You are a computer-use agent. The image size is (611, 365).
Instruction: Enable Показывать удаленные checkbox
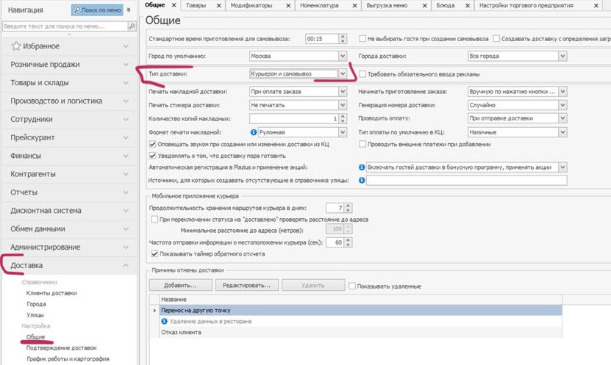[x=352, y=286]
